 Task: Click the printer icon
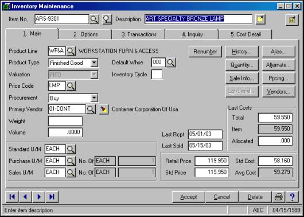[279, 197]
